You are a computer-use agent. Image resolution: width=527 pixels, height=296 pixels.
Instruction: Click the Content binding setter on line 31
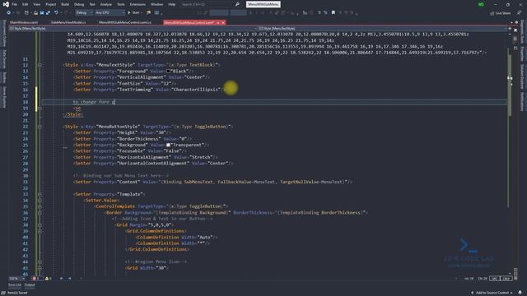(x=212, y=182)
